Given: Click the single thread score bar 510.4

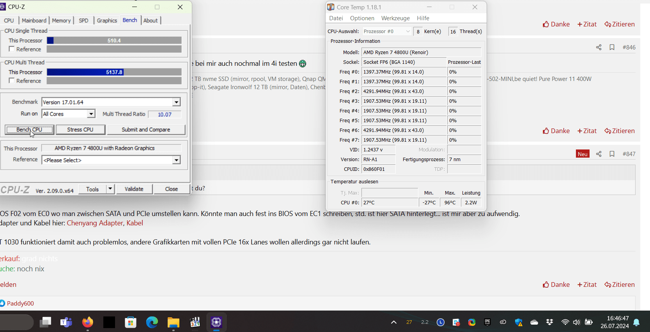Looking at the screenshot, I should (x=114, y=40).
